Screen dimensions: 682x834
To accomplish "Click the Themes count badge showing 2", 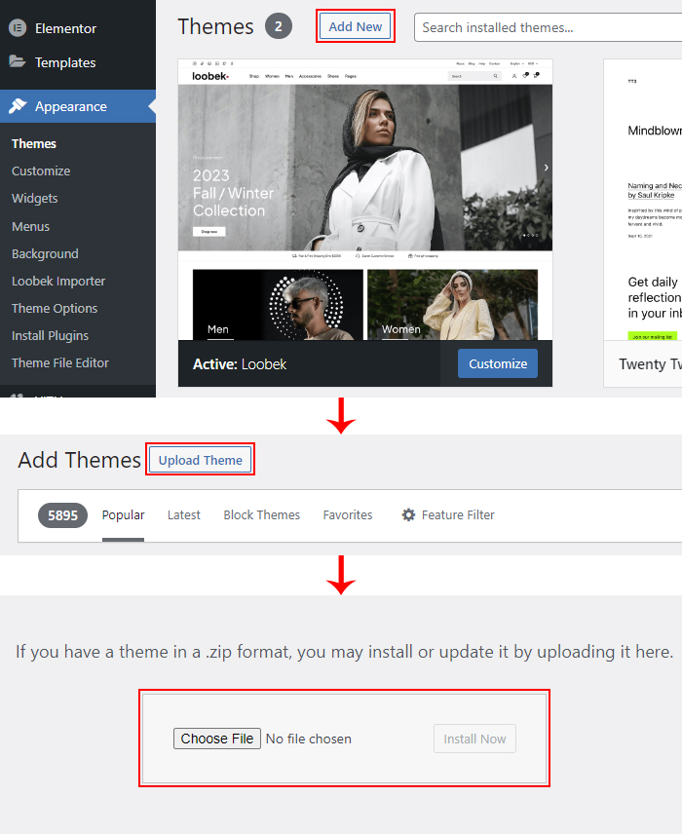I will tap(279, 26).
